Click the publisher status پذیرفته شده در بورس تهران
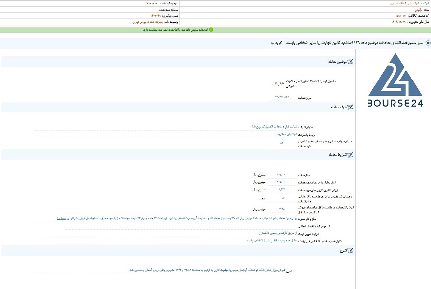Screen dimensions: 431x289 coord(147,22)
